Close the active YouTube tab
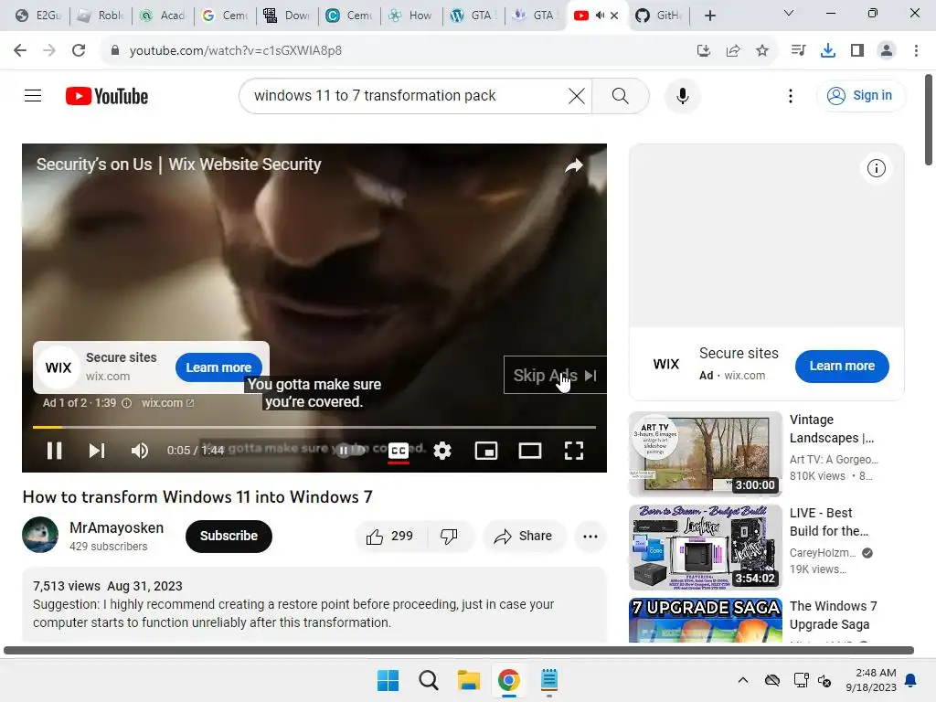Image resolution: width=936 pixels, height=702 pixels. tap(614, 16)
